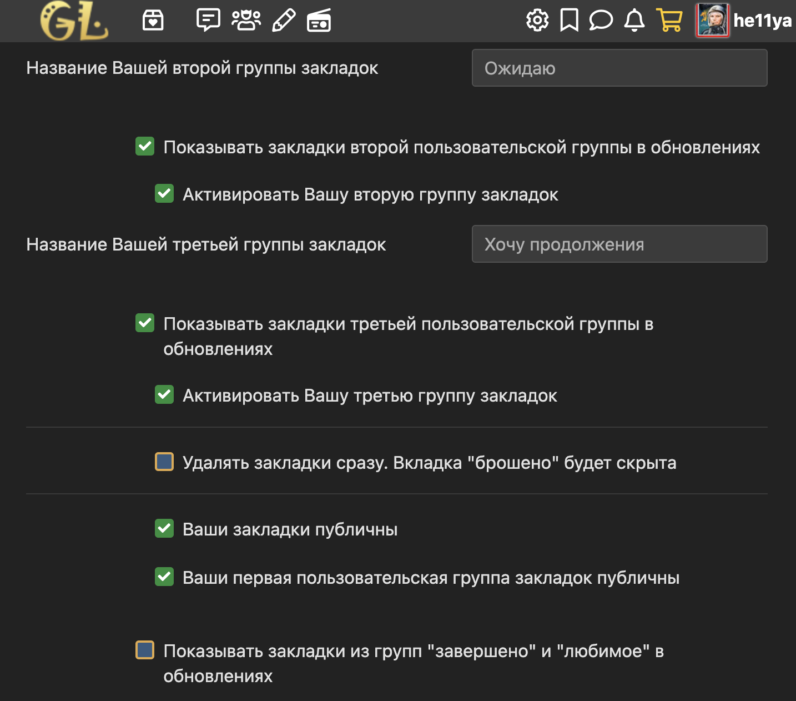Open the shopping cart
The image size is (796, 701).
point(669,21)
